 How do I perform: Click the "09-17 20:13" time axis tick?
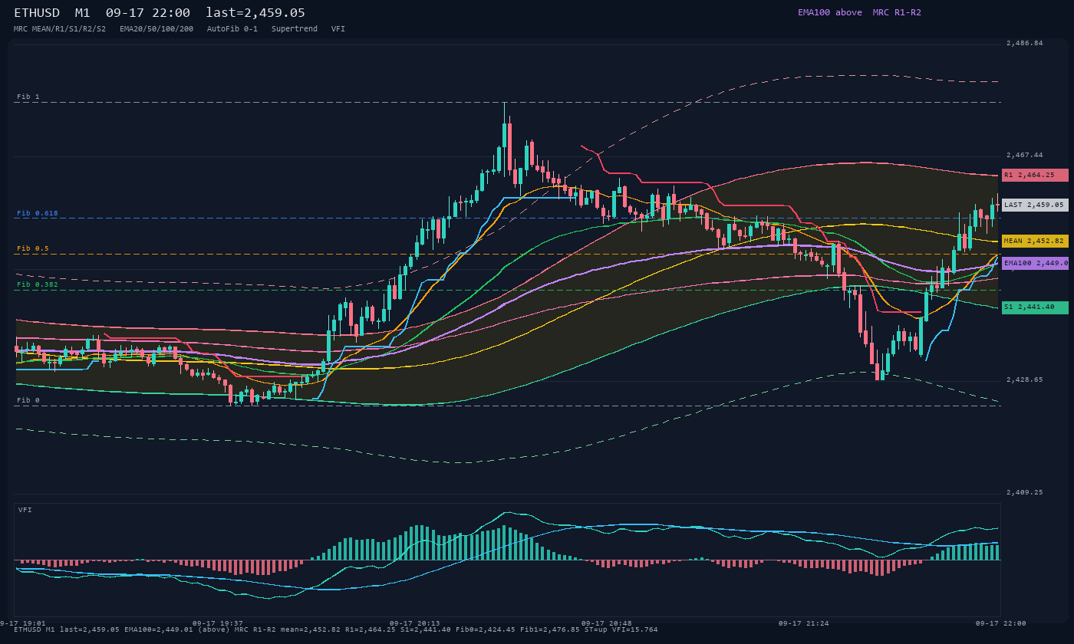click(415, 623)
